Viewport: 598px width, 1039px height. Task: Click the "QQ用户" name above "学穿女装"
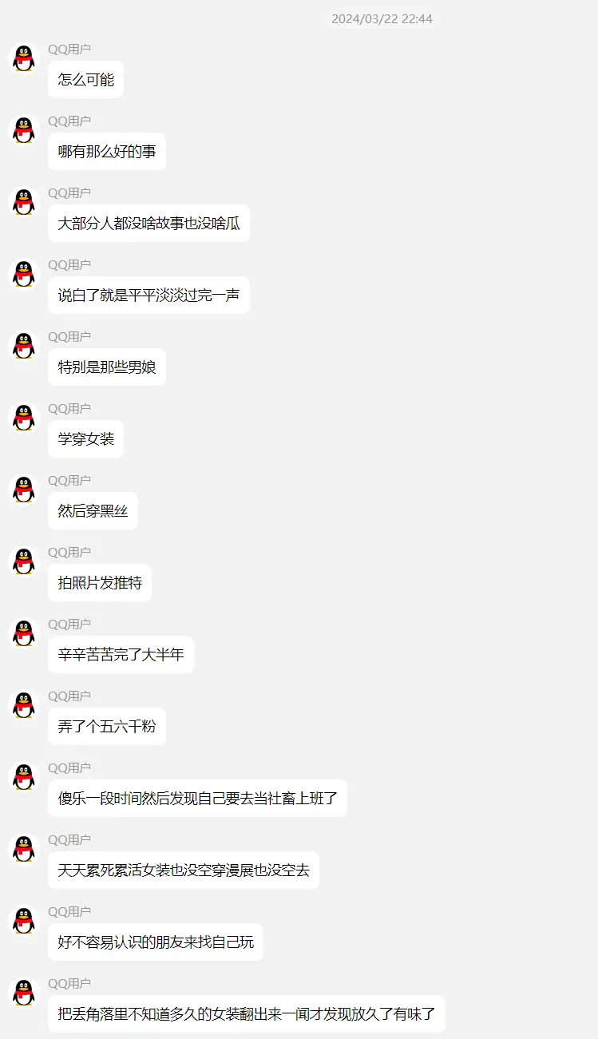point(69,408)
